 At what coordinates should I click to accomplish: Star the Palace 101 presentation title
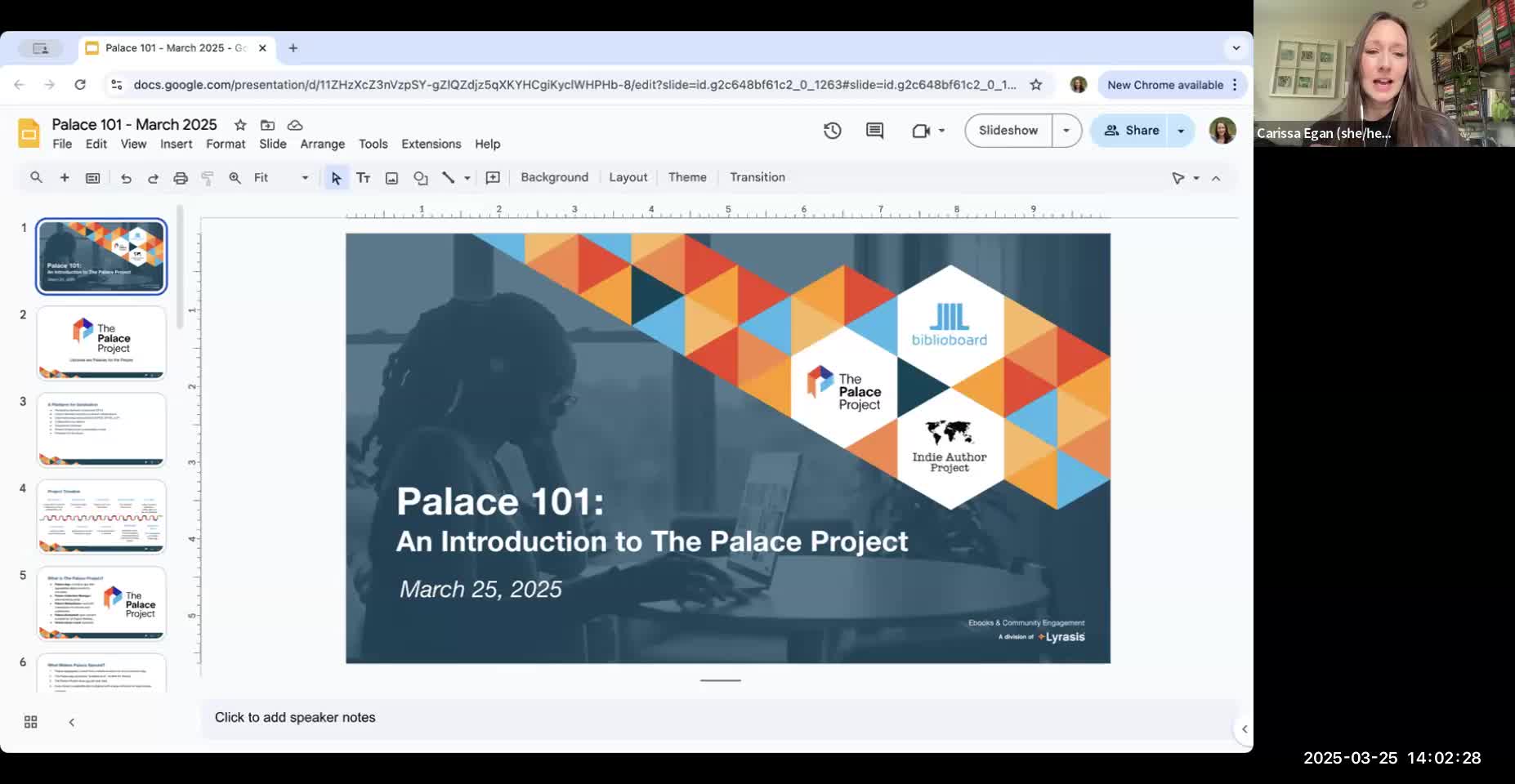pyautogui.click(x=240, y=125)
